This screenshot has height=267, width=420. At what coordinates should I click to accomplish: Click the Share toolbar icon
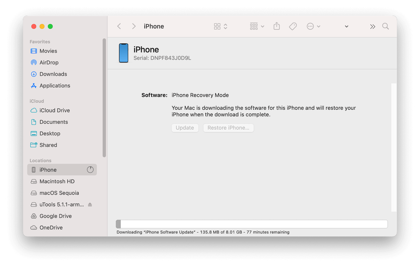(x=277, y=26)
